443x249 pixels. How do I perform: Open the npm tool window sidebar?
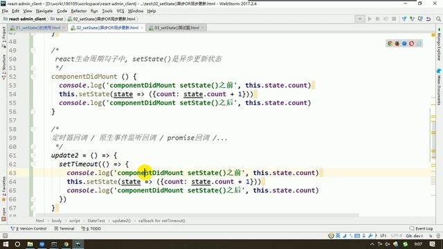tap(3, 214)
